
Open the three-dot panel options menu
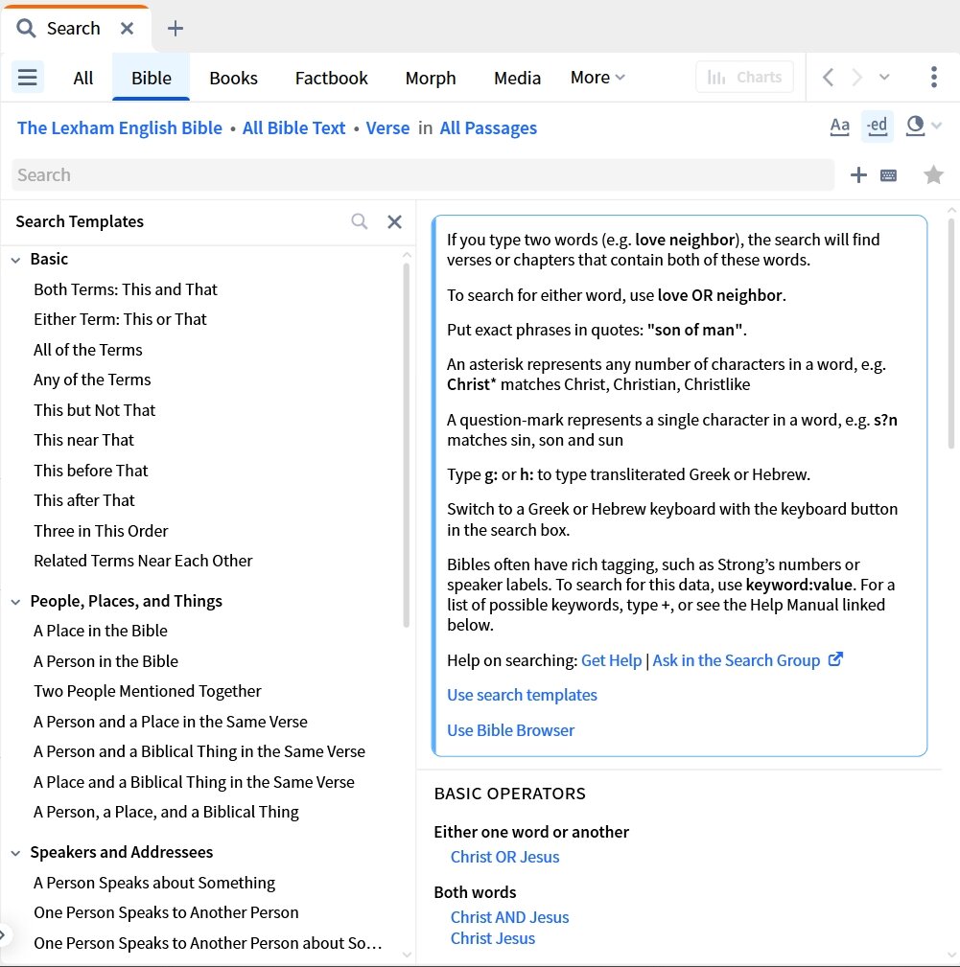click(x=933, y=77)
